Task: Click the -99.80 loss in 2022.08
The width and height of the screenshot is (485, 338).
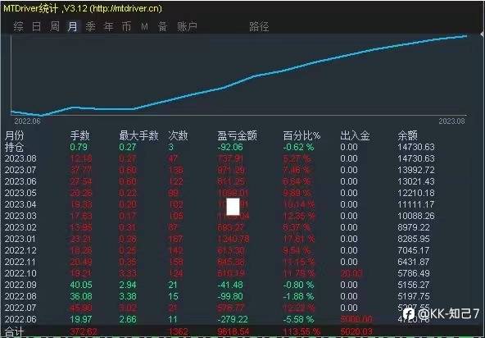Action: tap(230, 296)
